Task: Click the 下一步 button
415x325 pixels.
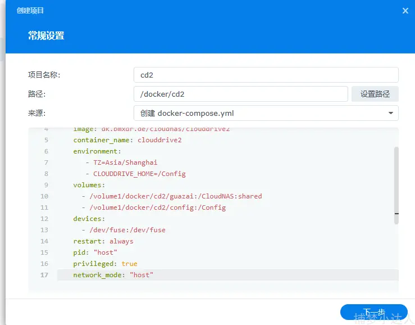Action: 373,312
